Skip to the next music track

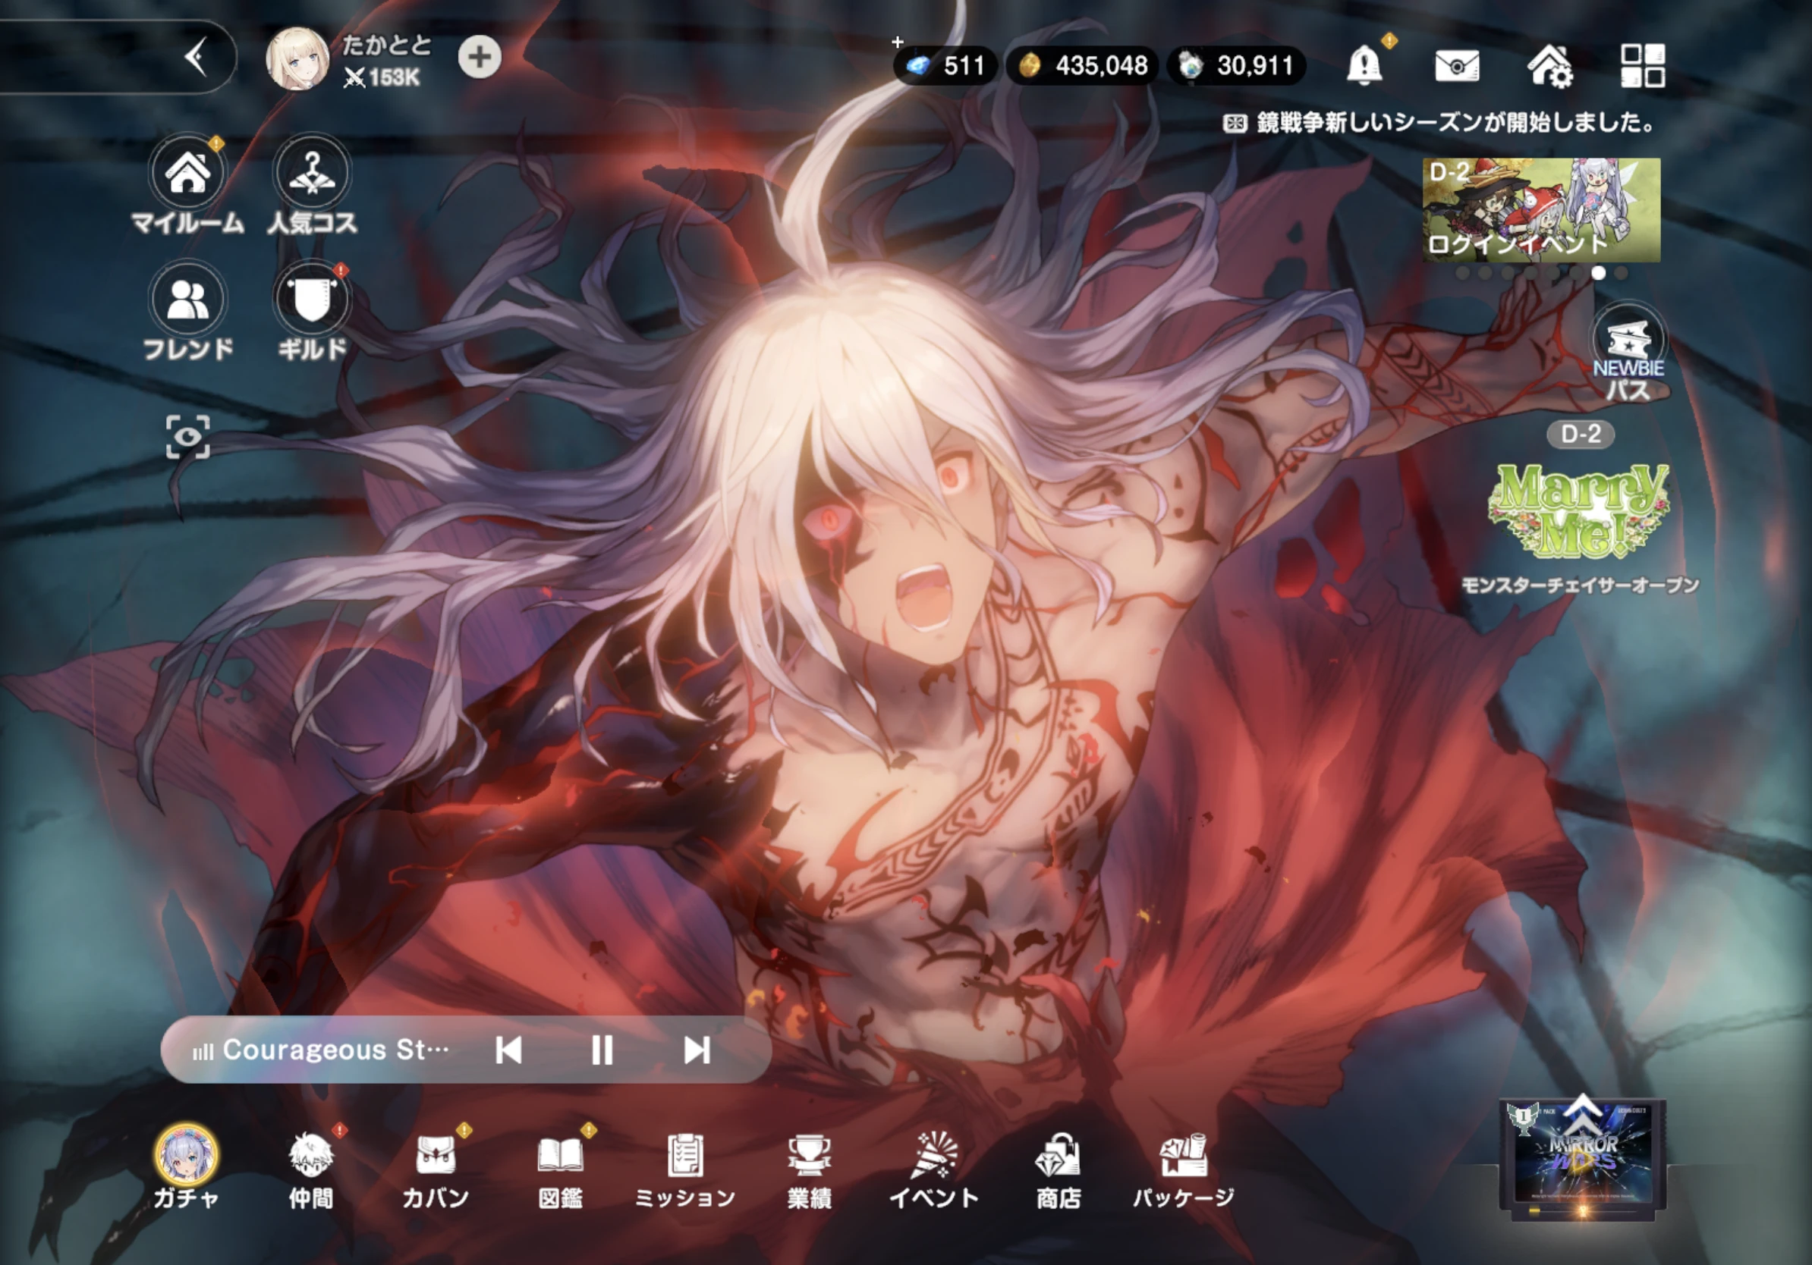[x=696, y=1050]
